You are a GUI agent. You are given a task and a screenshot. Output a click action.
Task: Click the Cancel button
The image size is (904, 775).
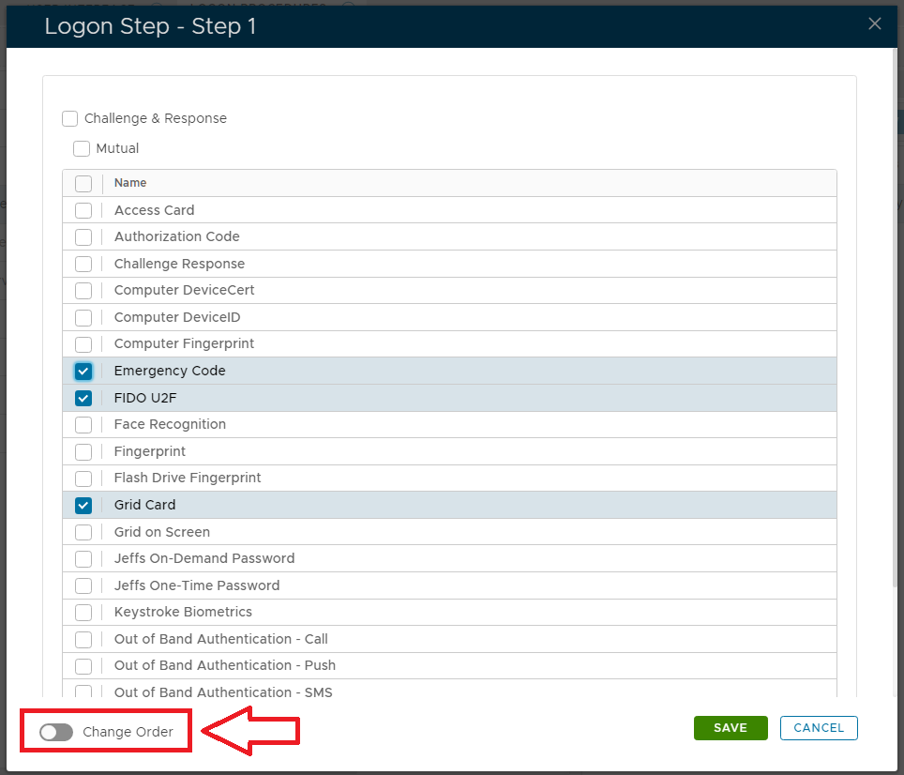click(819, 727)
